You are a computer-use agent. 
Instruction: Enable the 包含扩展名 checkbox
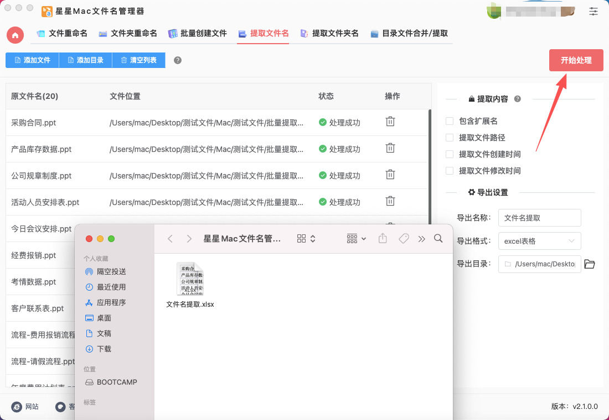pyautogui.click(x=450, y=121)
